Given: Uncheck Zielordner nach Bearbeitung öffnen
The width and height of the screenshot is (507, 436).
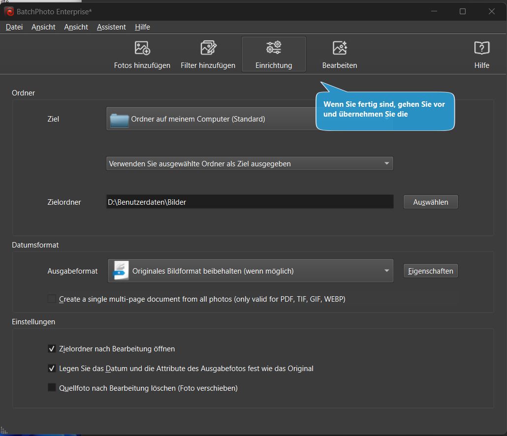Looking at the screenshot, I should [52, 349].
